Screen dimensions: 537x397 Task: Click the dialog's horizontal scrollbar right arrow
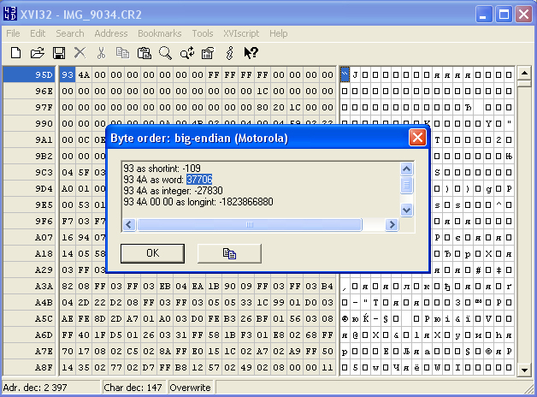pyautogui.click(x=392, y=225)
